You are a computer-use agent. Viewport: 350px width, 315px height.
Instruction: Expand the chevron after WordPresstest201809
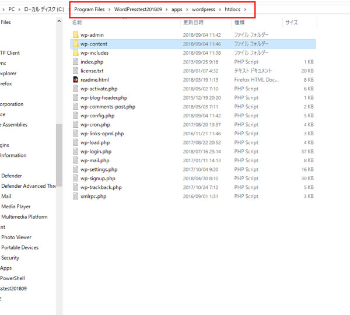click(166, 9)
